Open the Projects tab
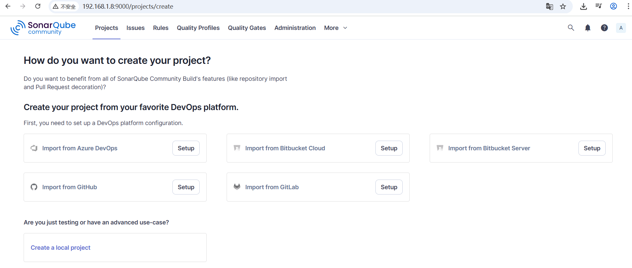The width and height of the screenshot is (632, 268). (106, 28)
